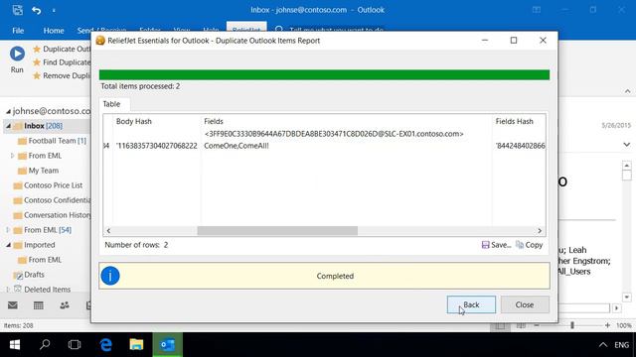
Task: Open the Mail view icon in the navigation bar
Action: [13, 305]
